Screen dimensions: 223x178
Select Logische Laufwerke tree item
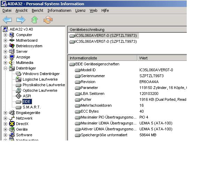pos(40,79)
